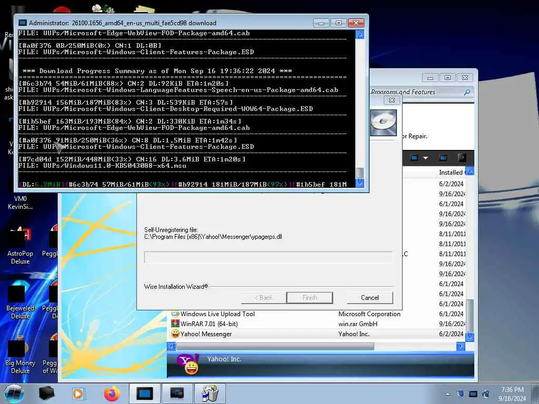Click the programs list scroll down arrow
The width and height of the screenshot is (539, 404).
pyautogui.click(x=470, y=337)
